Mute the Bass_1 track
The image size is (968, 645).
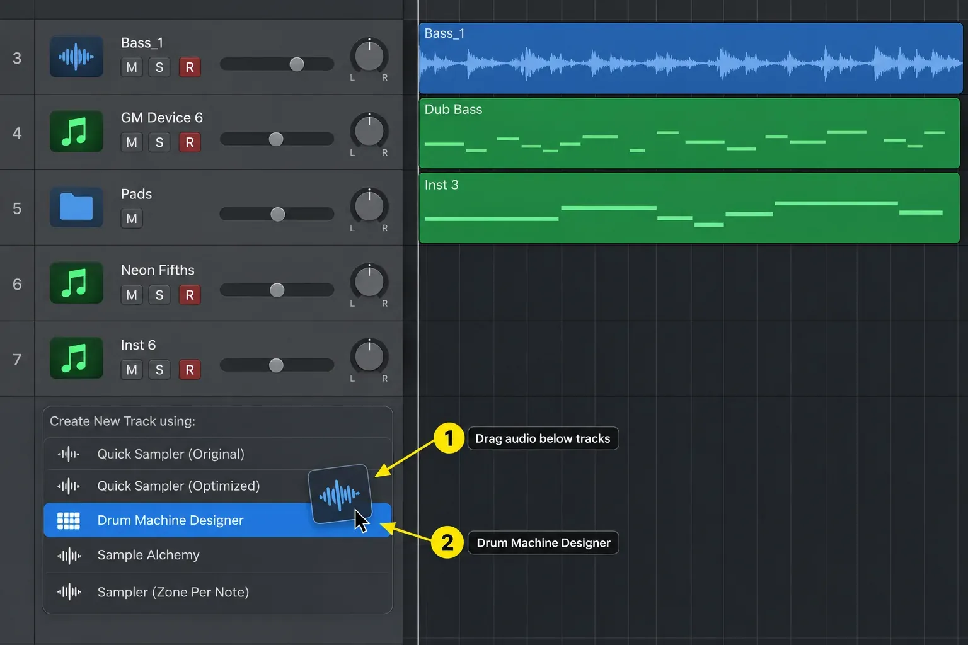(x=132, y=67)
